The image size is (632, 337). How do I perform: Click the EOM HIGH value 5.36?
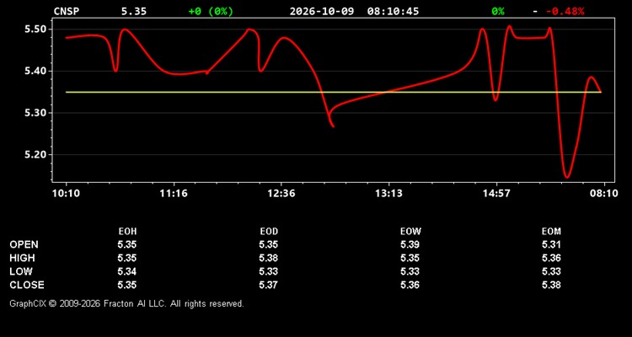pos(551,258)
